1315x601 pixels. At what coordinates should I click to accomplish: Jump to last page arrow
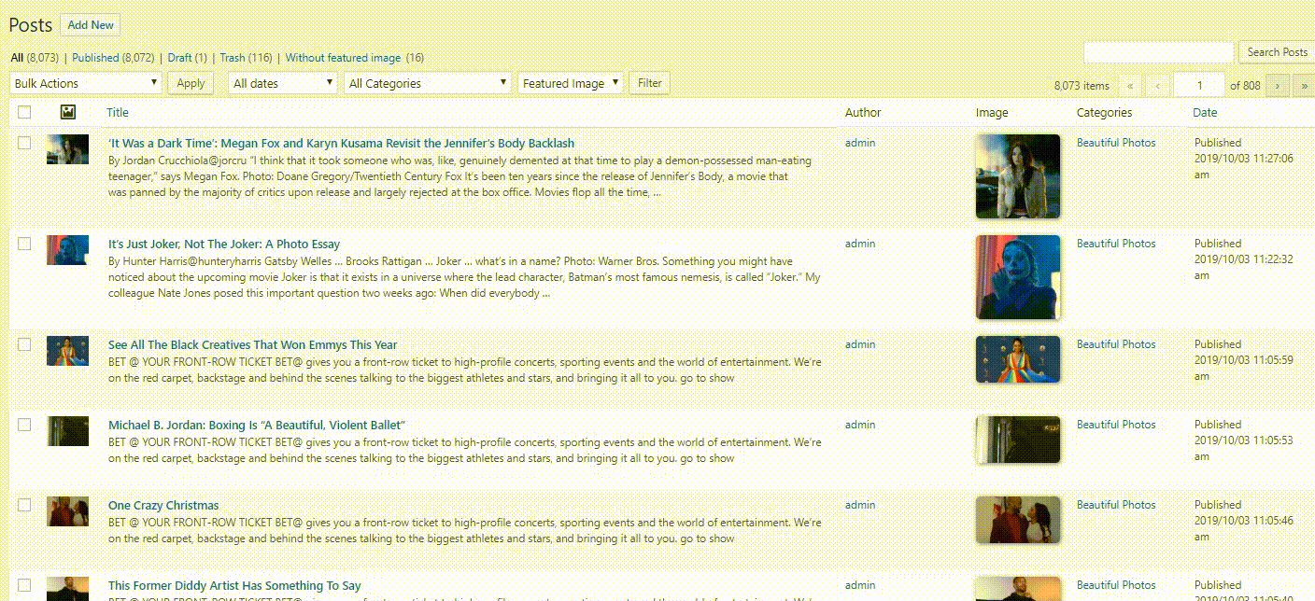click(1304, 85)
